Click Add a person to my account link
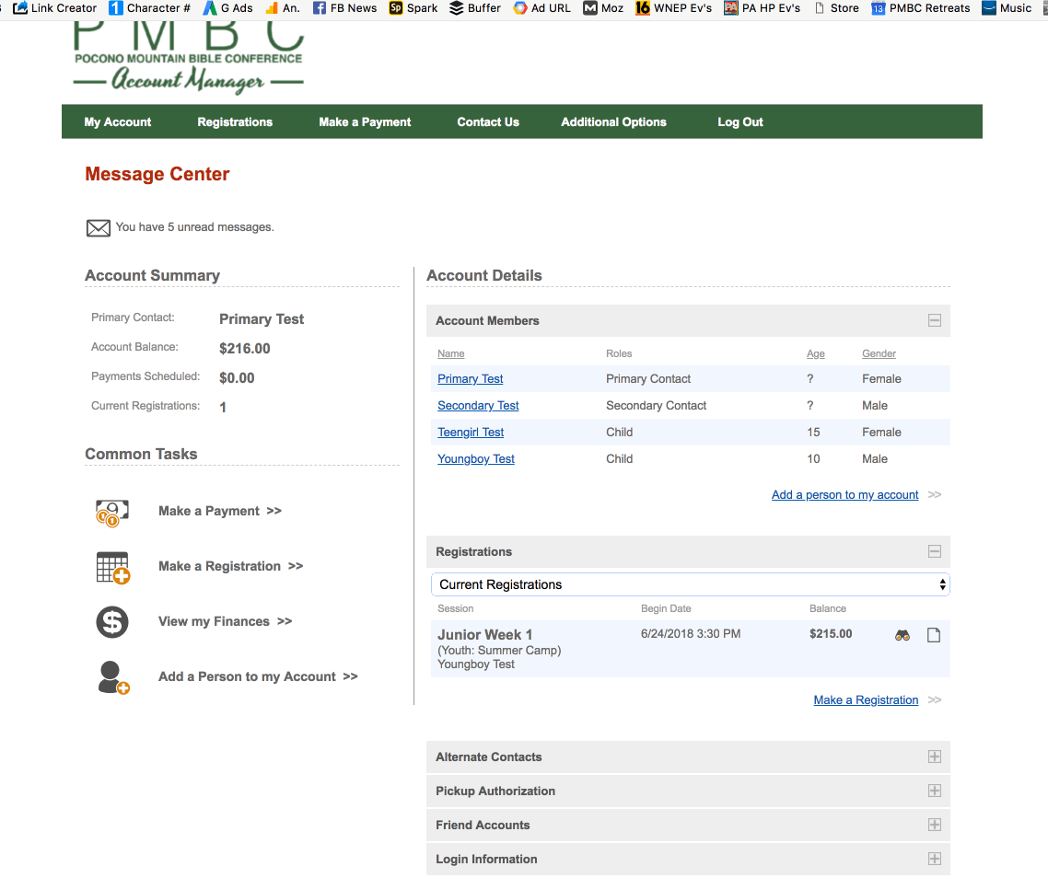This screenshot has width=1048, height=878. [x=844, y=495]
